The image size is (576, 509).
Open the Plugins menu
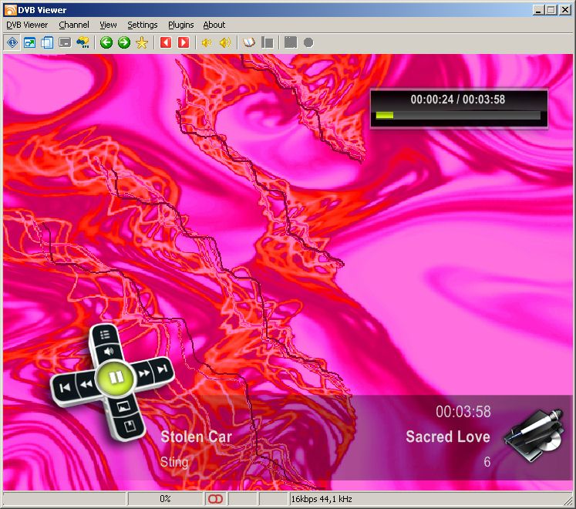click(180, 25)
